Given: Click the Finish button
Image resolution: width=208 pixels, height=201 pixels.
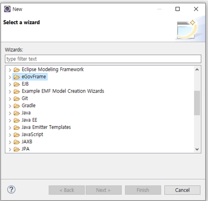Looking at the screenshot, I should point(143,190).
